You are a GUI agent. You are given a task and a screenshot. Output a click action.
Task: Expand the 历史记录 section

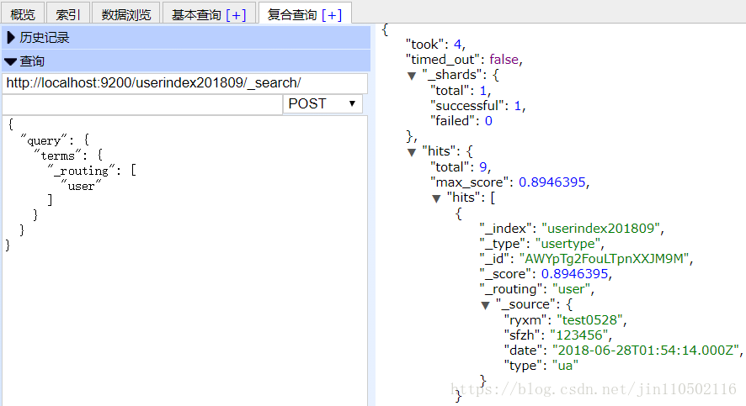click(x=186, y=38)
